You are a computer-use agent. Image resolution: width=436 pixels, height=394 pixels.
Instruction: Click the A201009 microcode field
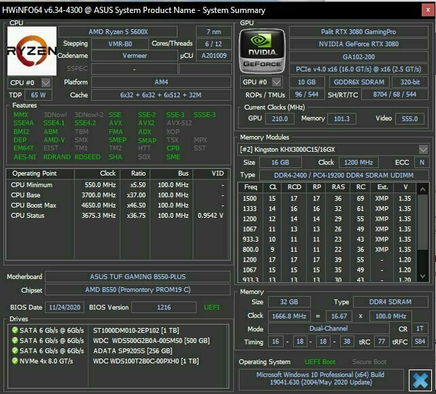click(214, 56)
